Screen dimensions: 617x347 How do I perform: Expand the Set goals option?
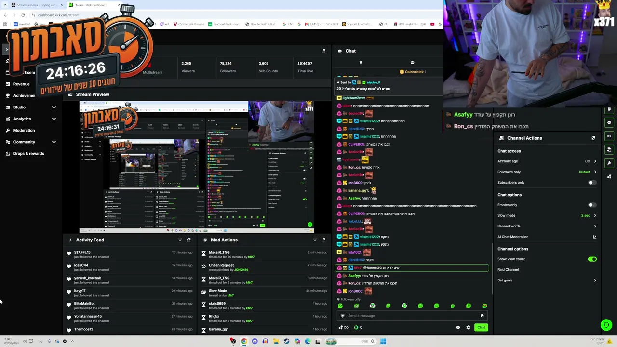547,280
